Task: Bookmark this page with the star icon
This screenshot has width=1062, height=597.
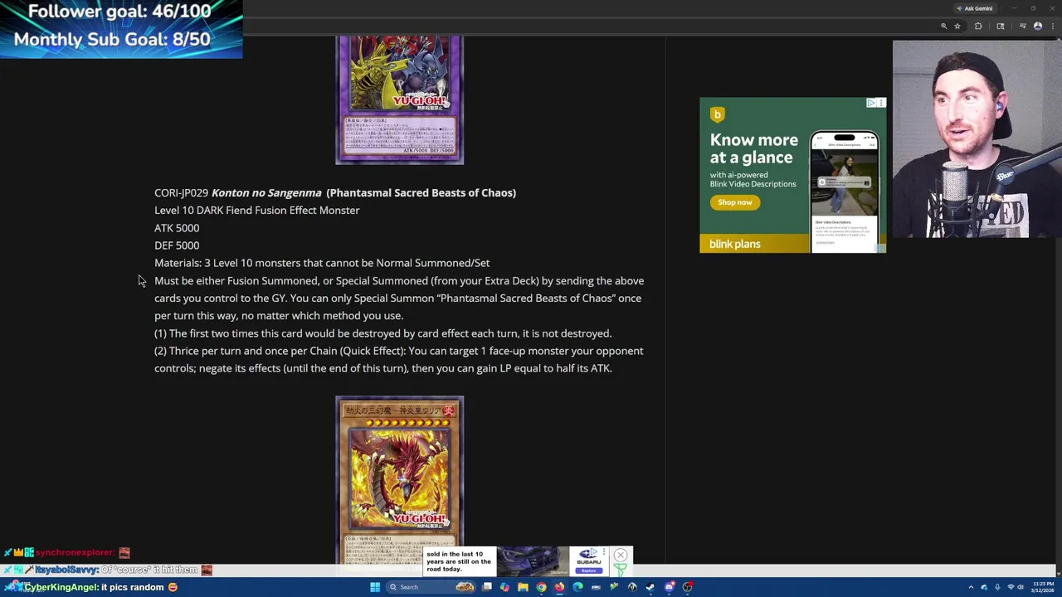Action: click(957, 27)
